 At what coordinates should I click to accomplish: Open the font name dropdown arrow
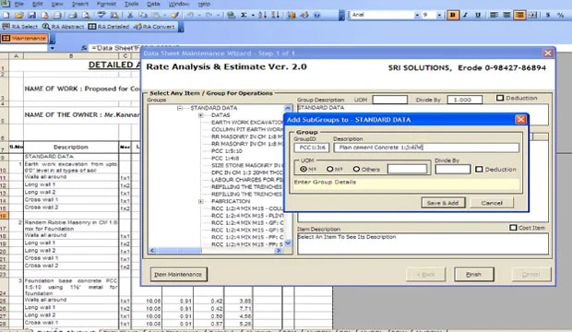(x=417, y=15)
